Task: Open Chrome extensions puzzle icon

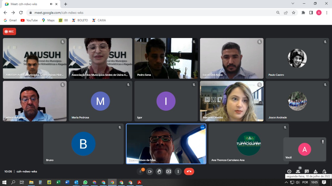Action: 303,13
